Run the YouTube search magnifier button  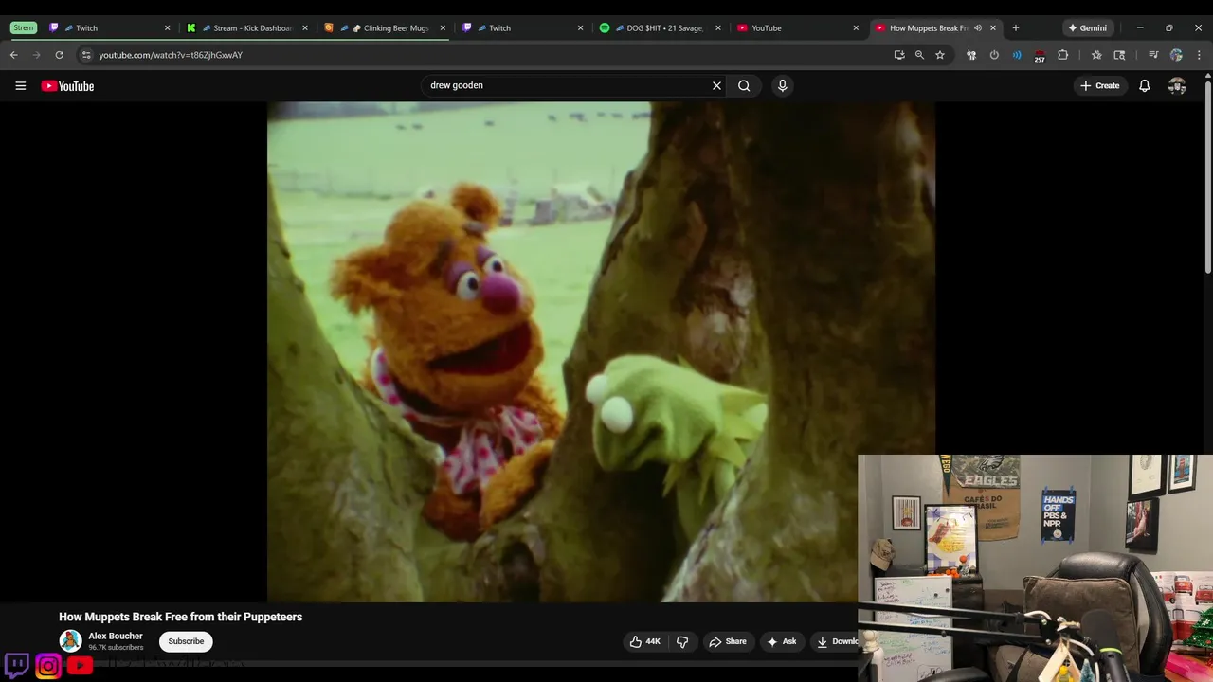tap(744, 85)
